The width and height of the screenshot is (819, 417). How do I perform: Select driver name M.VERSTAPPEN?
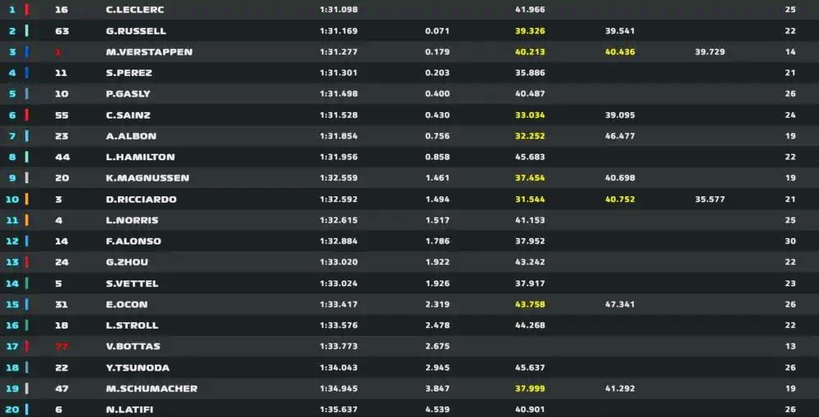click(149, 52)
